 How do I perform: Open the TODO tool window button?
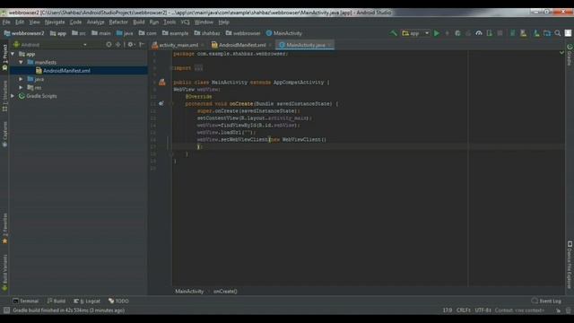pos(118,301)
